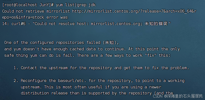Click the '@深海里的石头屋居民' author watermark
205x100 pixels.
pos(183,96)
